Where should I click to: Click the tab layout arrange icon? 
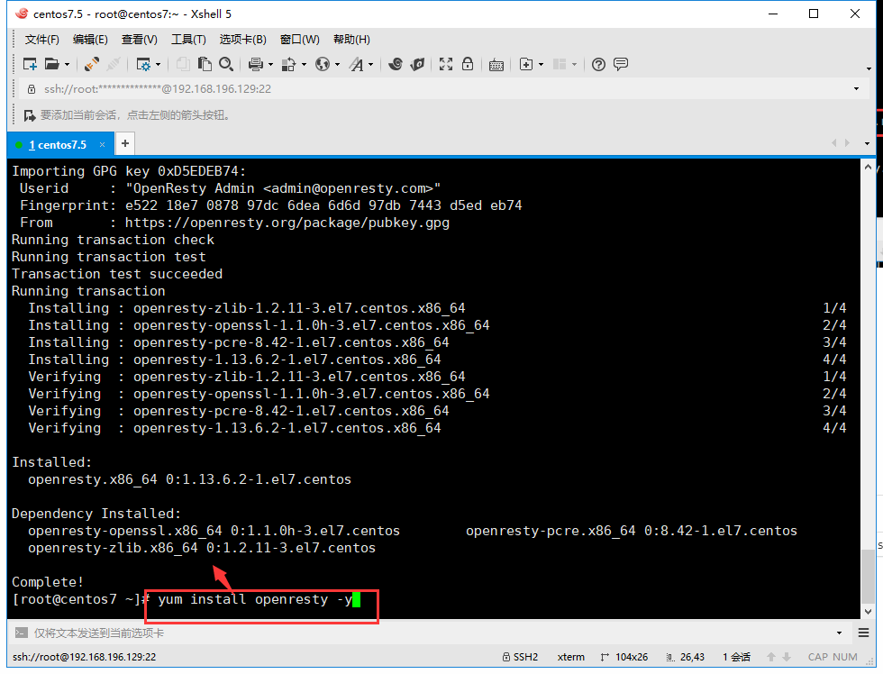point(560,64)
